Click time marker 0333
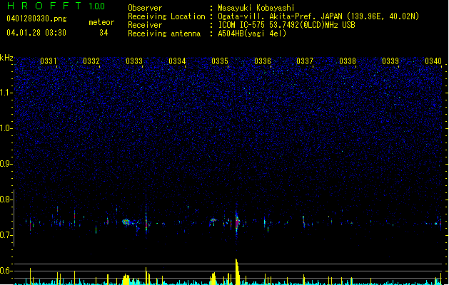 click(134, 61)
